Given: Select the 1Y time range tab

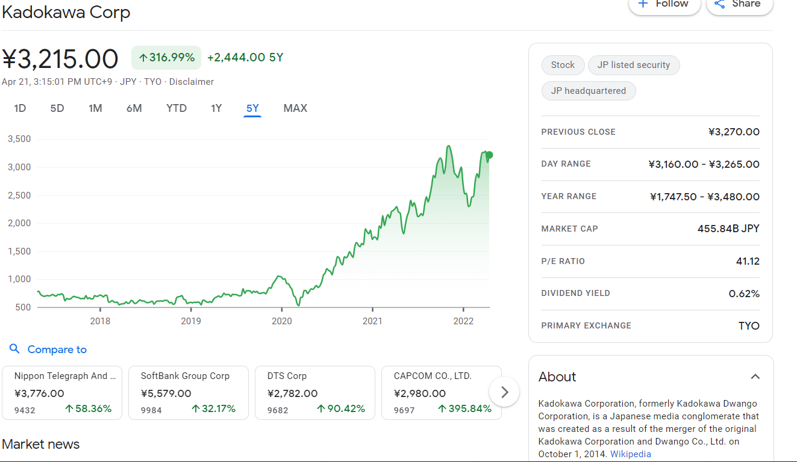Looking at the screenshot, I should [x=216, y=108].
